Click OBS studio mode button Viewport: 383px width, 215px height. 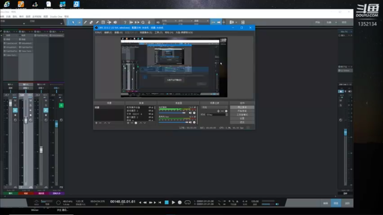click(242, 115)
